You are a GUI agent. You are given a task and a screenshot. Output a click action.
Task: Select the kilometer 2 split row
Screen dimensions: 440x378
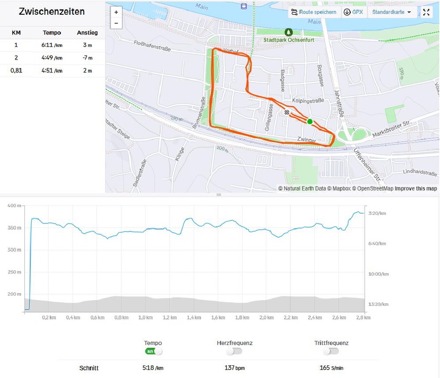(x=52, y=58)
